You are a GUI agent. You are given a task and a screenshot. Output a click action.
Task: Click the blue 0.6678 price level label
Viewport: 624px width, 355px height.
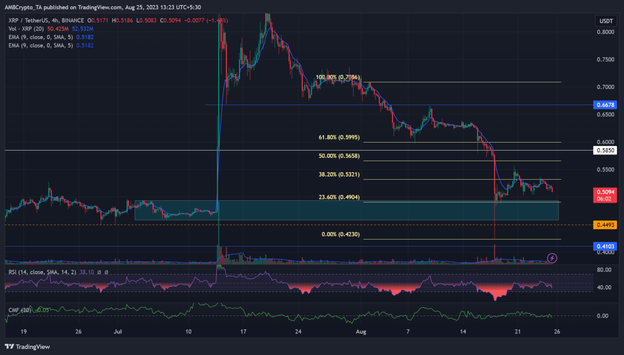605,105
